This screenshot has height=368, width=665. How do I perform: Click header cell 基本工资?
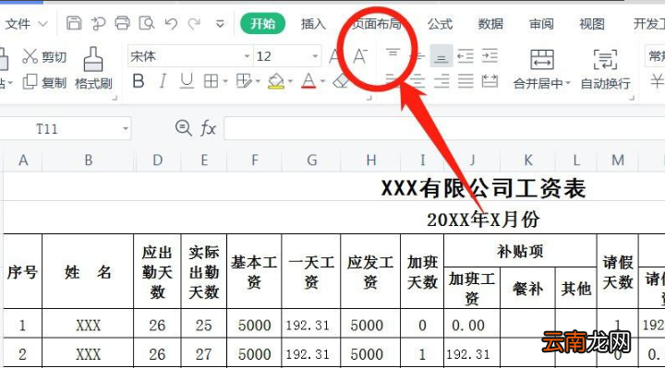click(x=254, y=271)
